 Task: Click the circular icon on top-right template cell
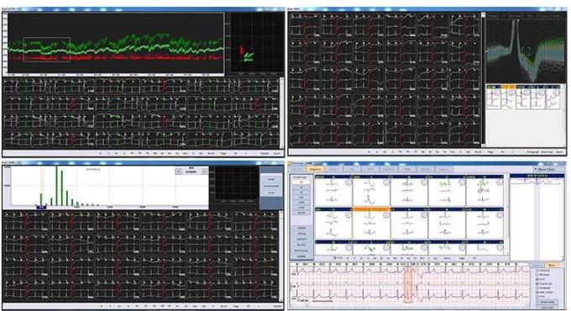[500, 182]
